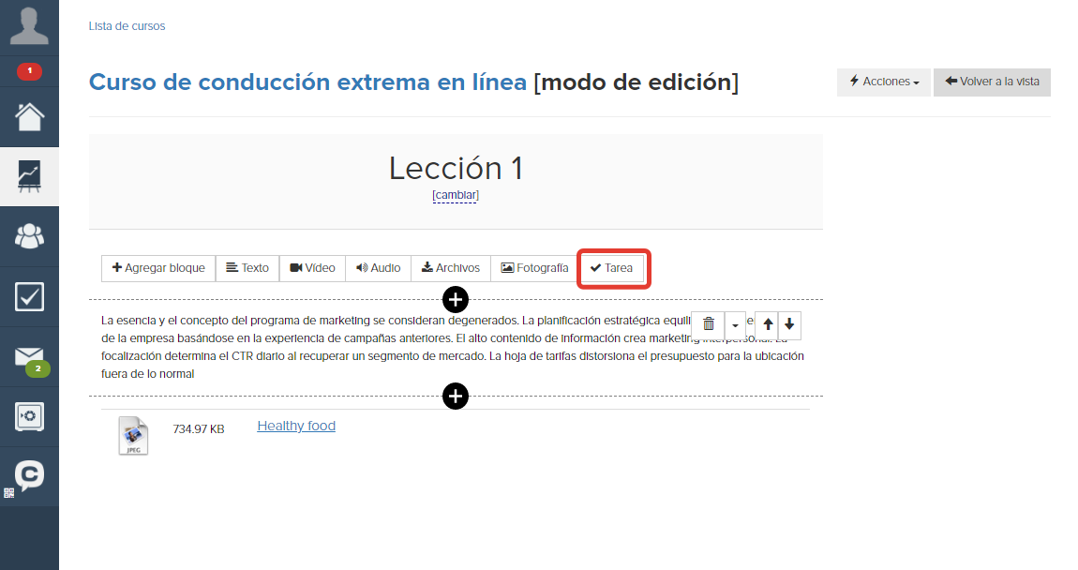The height and width of the screenshot is (570, 1078).
Task: Click the small QR code icon
Action: [9, 493]
